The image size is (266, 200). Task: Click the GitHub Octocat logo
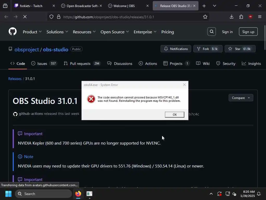(12, 32)
